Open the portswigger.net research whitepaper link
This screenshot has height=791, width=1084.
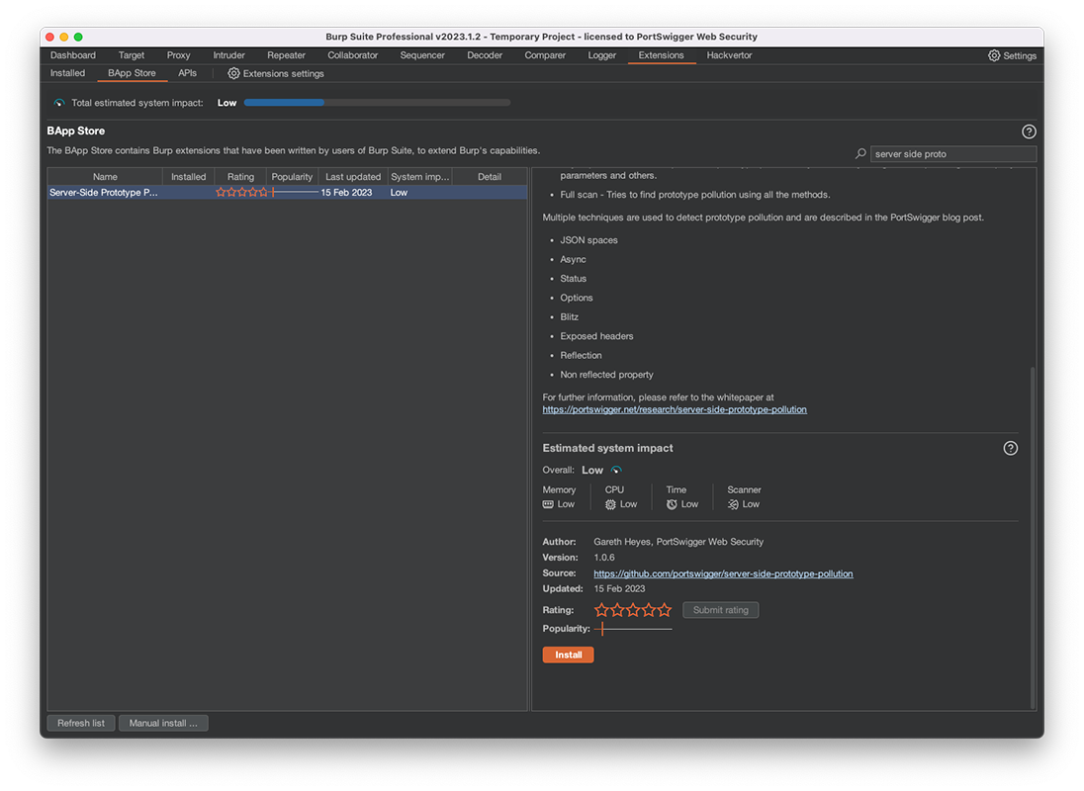point(675,409)
